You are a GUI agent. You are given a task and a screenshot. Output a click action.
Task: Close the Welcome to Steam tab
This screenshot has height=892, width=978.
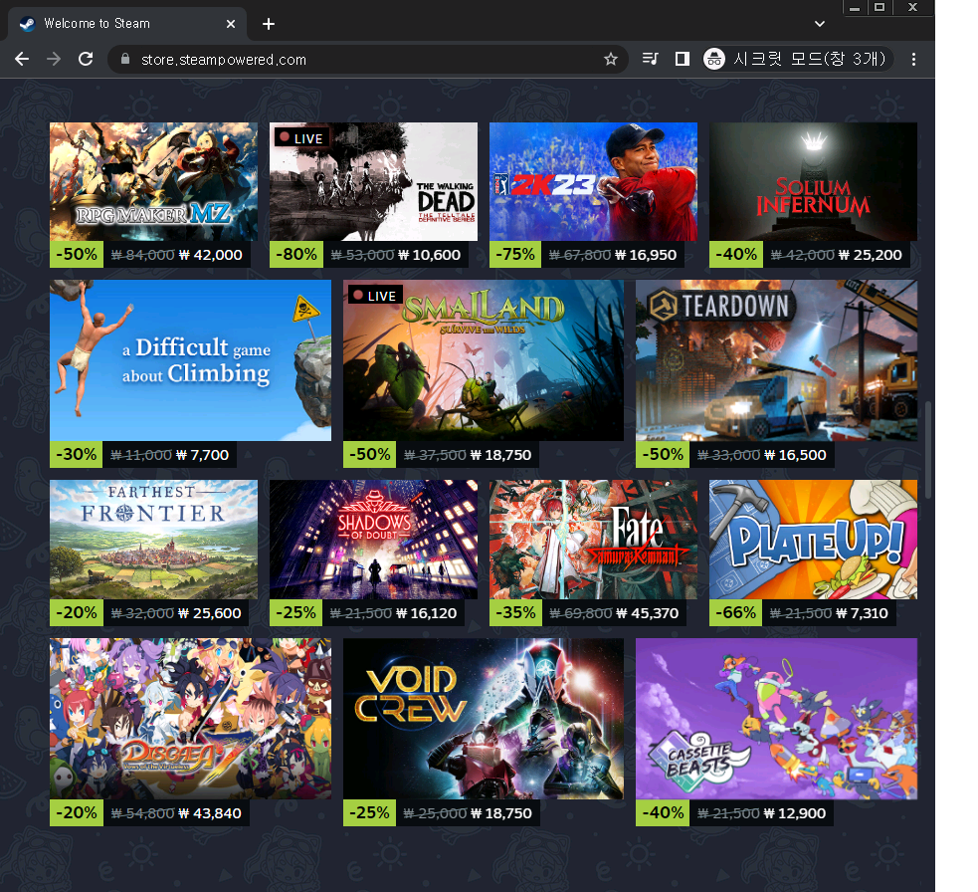pos(231,24)
